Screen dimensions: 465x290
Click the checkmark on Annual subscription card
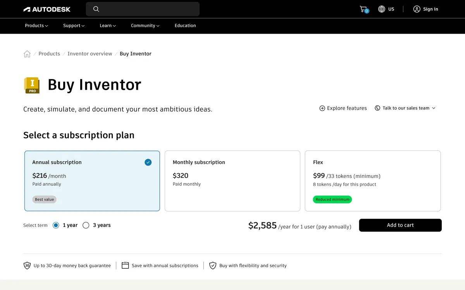pyautogui.click(x=148, y=162)
